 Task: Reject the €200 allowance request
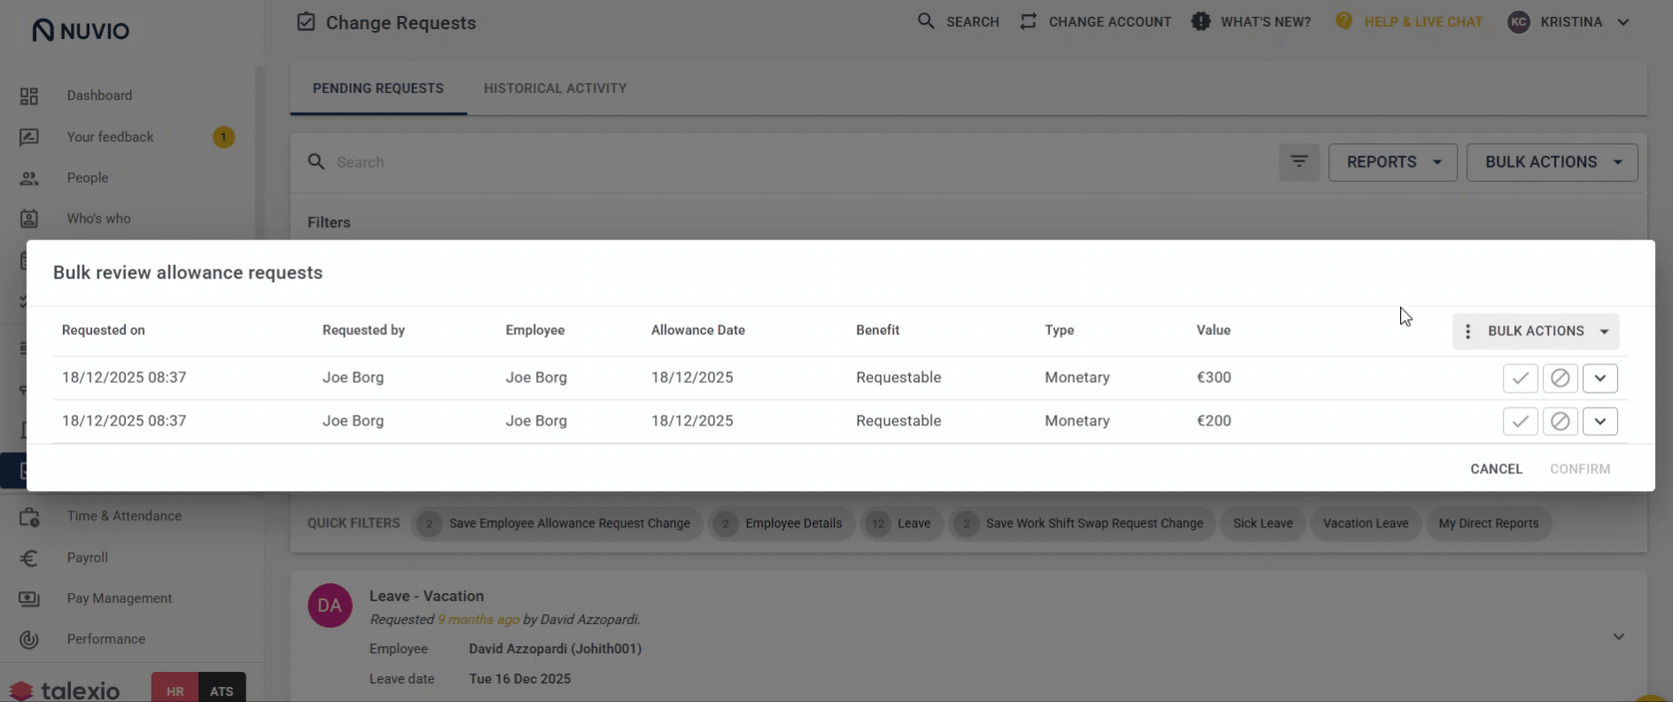point(1560,421)
